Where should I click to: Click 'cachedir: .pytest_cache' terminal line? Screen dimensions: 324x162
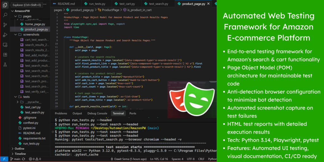coord(77,154)
